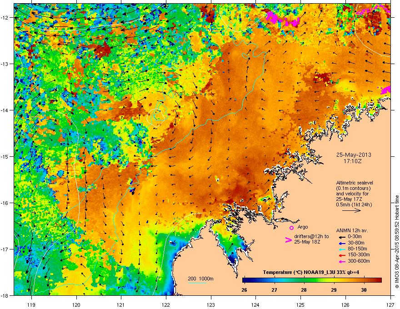The image size is (400, 309).
Task: Click the vertical IMOS copyright timestamp text
Action: click(x=397, y=242)
